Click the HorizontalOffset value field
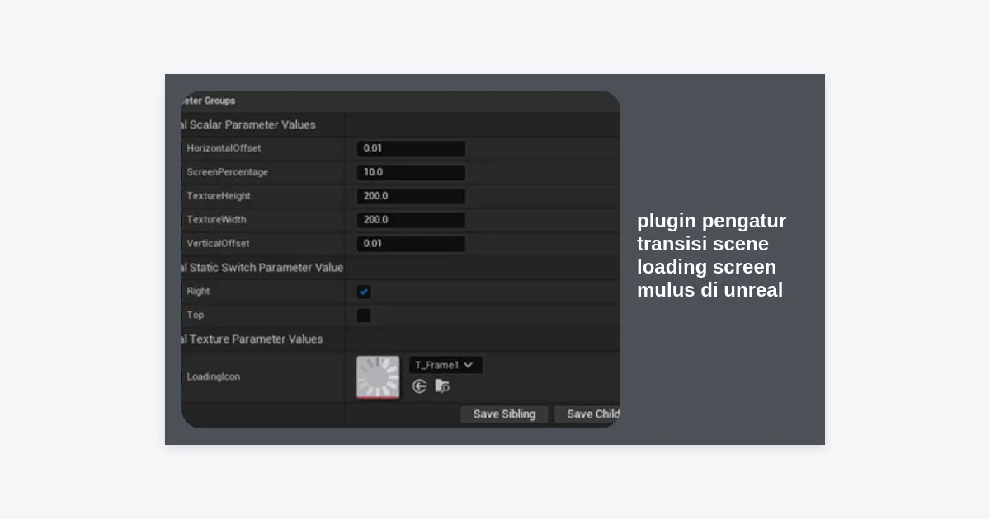 (x=411, y=149)
